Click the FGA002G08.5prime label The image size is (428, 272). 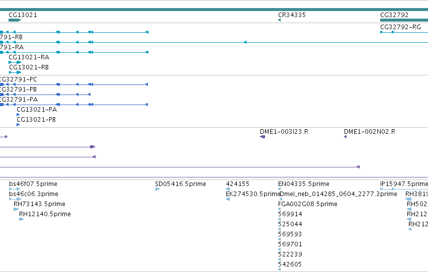point(308,204)
